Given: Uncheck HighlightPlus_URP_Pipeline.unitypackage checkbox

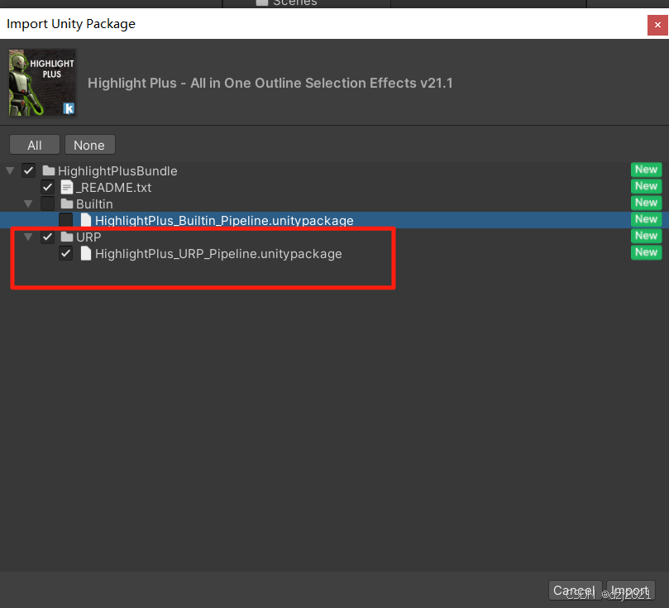Looking at the screenshot, I should point(65,253).
